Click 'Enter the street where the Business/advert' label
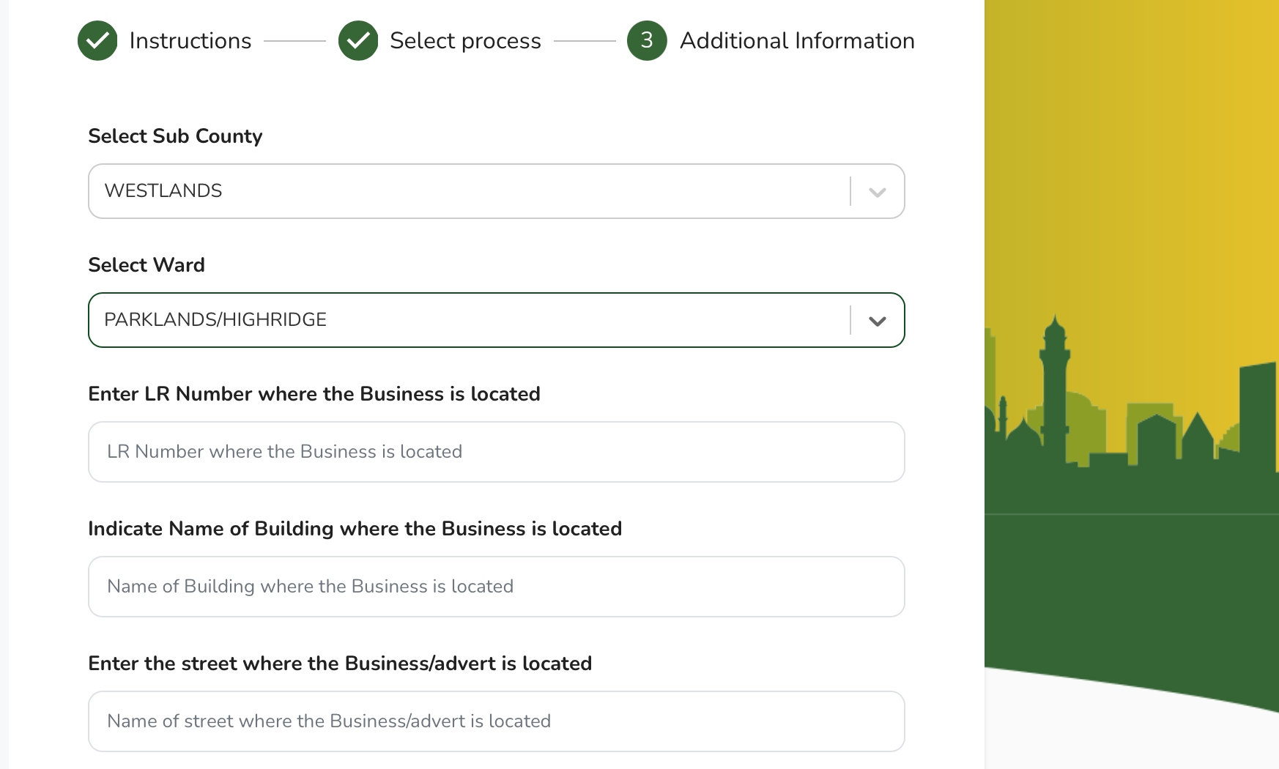 coord(292,664)
